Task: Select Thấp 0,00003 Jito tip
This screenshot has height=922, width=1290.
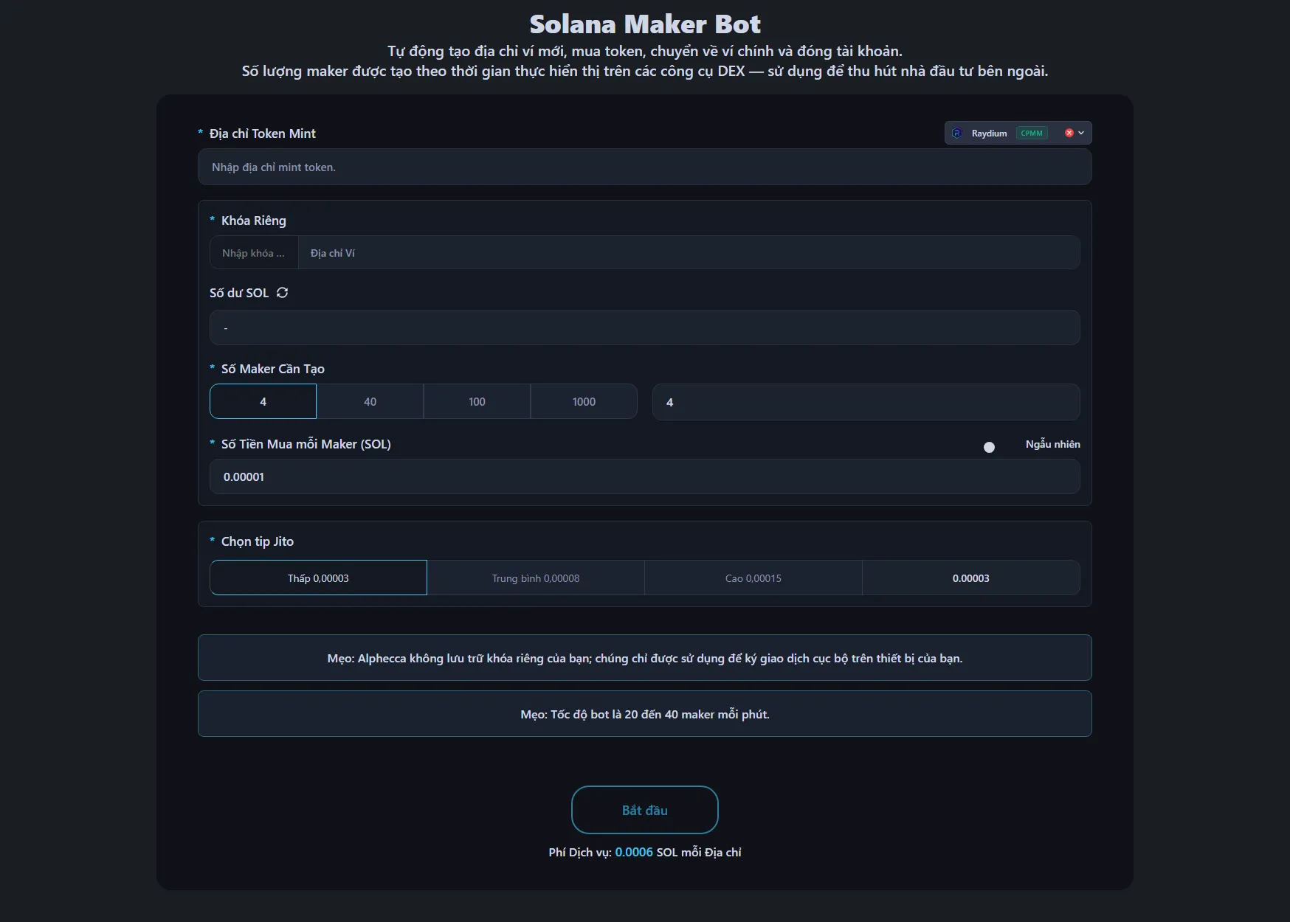Action: [318, 578]
